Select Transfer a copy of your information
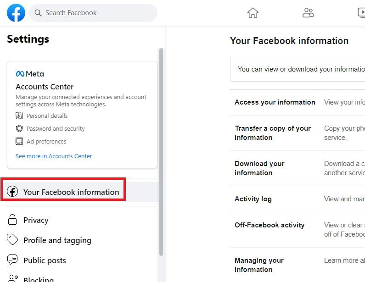 pyautogui.click(x=273, y=133)
